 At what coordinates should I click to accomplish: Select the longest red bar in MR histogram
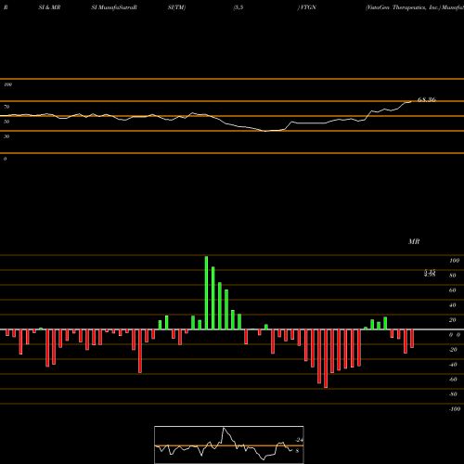click(326, 358)
